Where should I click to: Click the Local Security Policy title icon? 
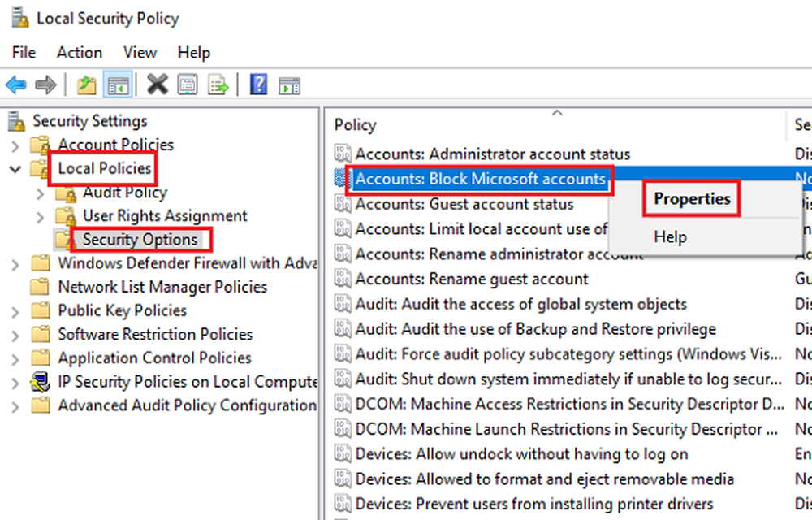(20, 18)
